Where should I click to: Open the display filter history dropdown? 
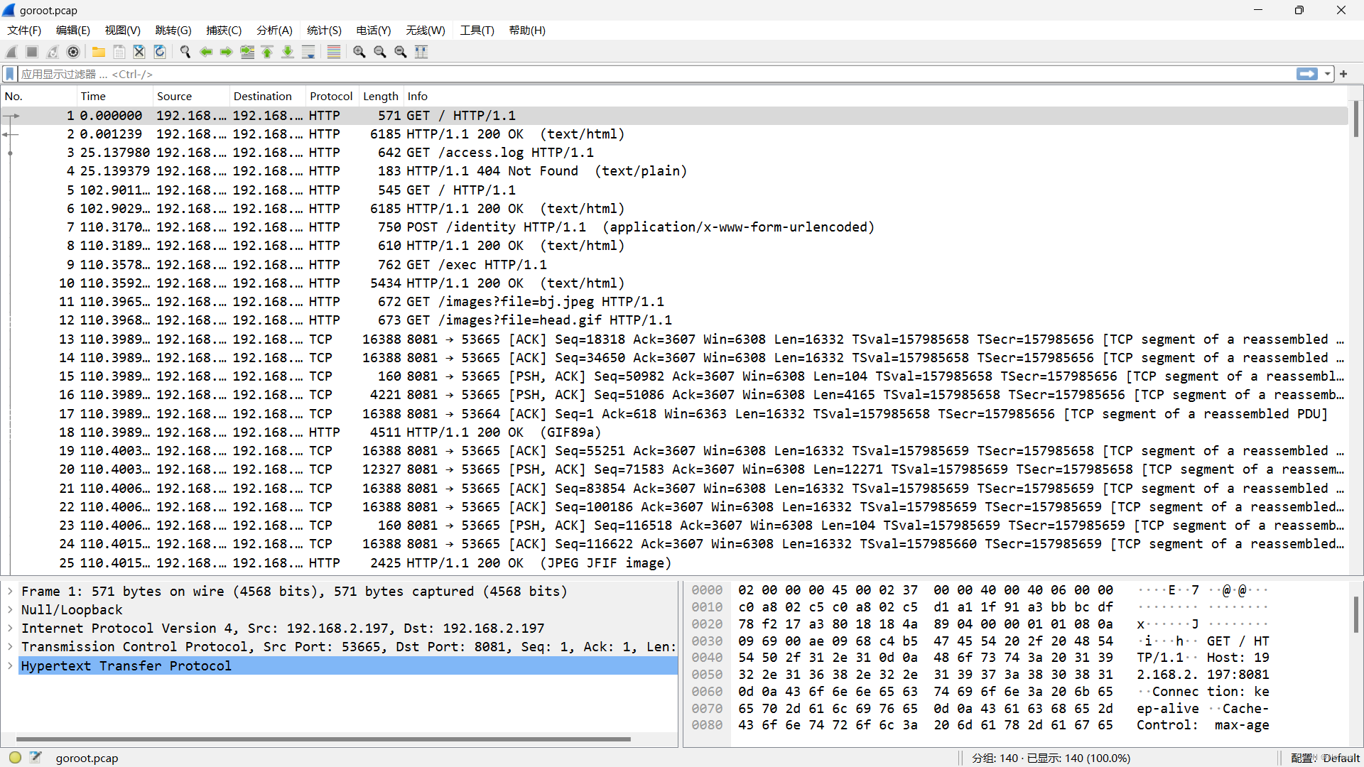click(x=1328, y=74)
